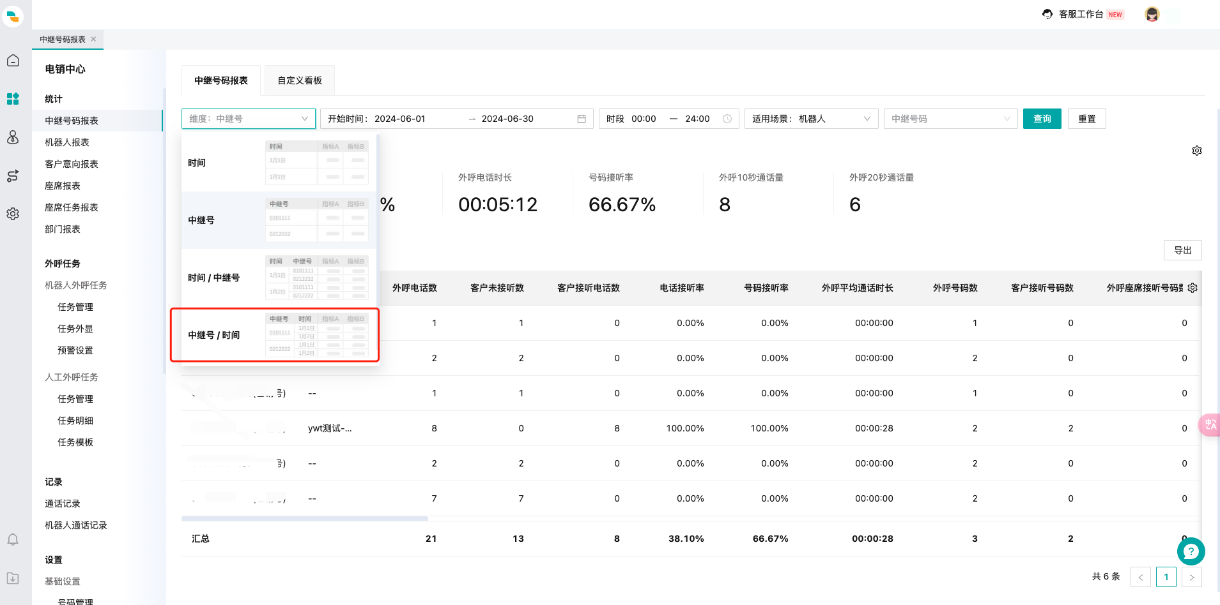Choose the 时间 dimension option
Viewport: 1220px width, 605px height.
[x=279, y=163]
